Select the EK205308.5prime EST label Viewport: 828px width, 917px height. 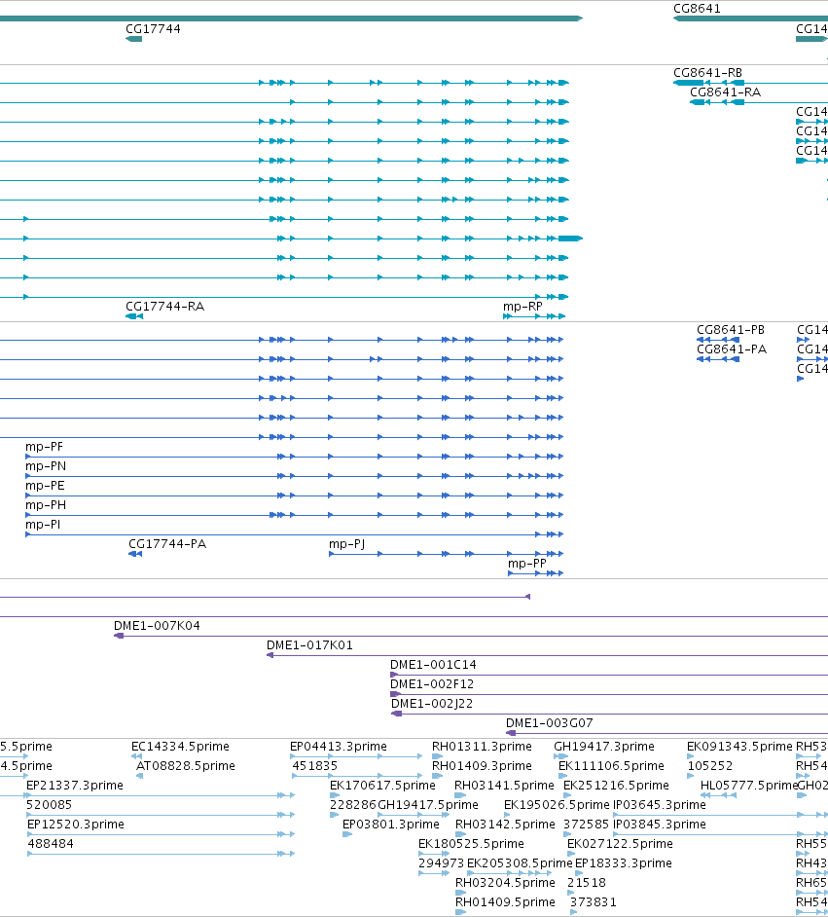point(521,863)
